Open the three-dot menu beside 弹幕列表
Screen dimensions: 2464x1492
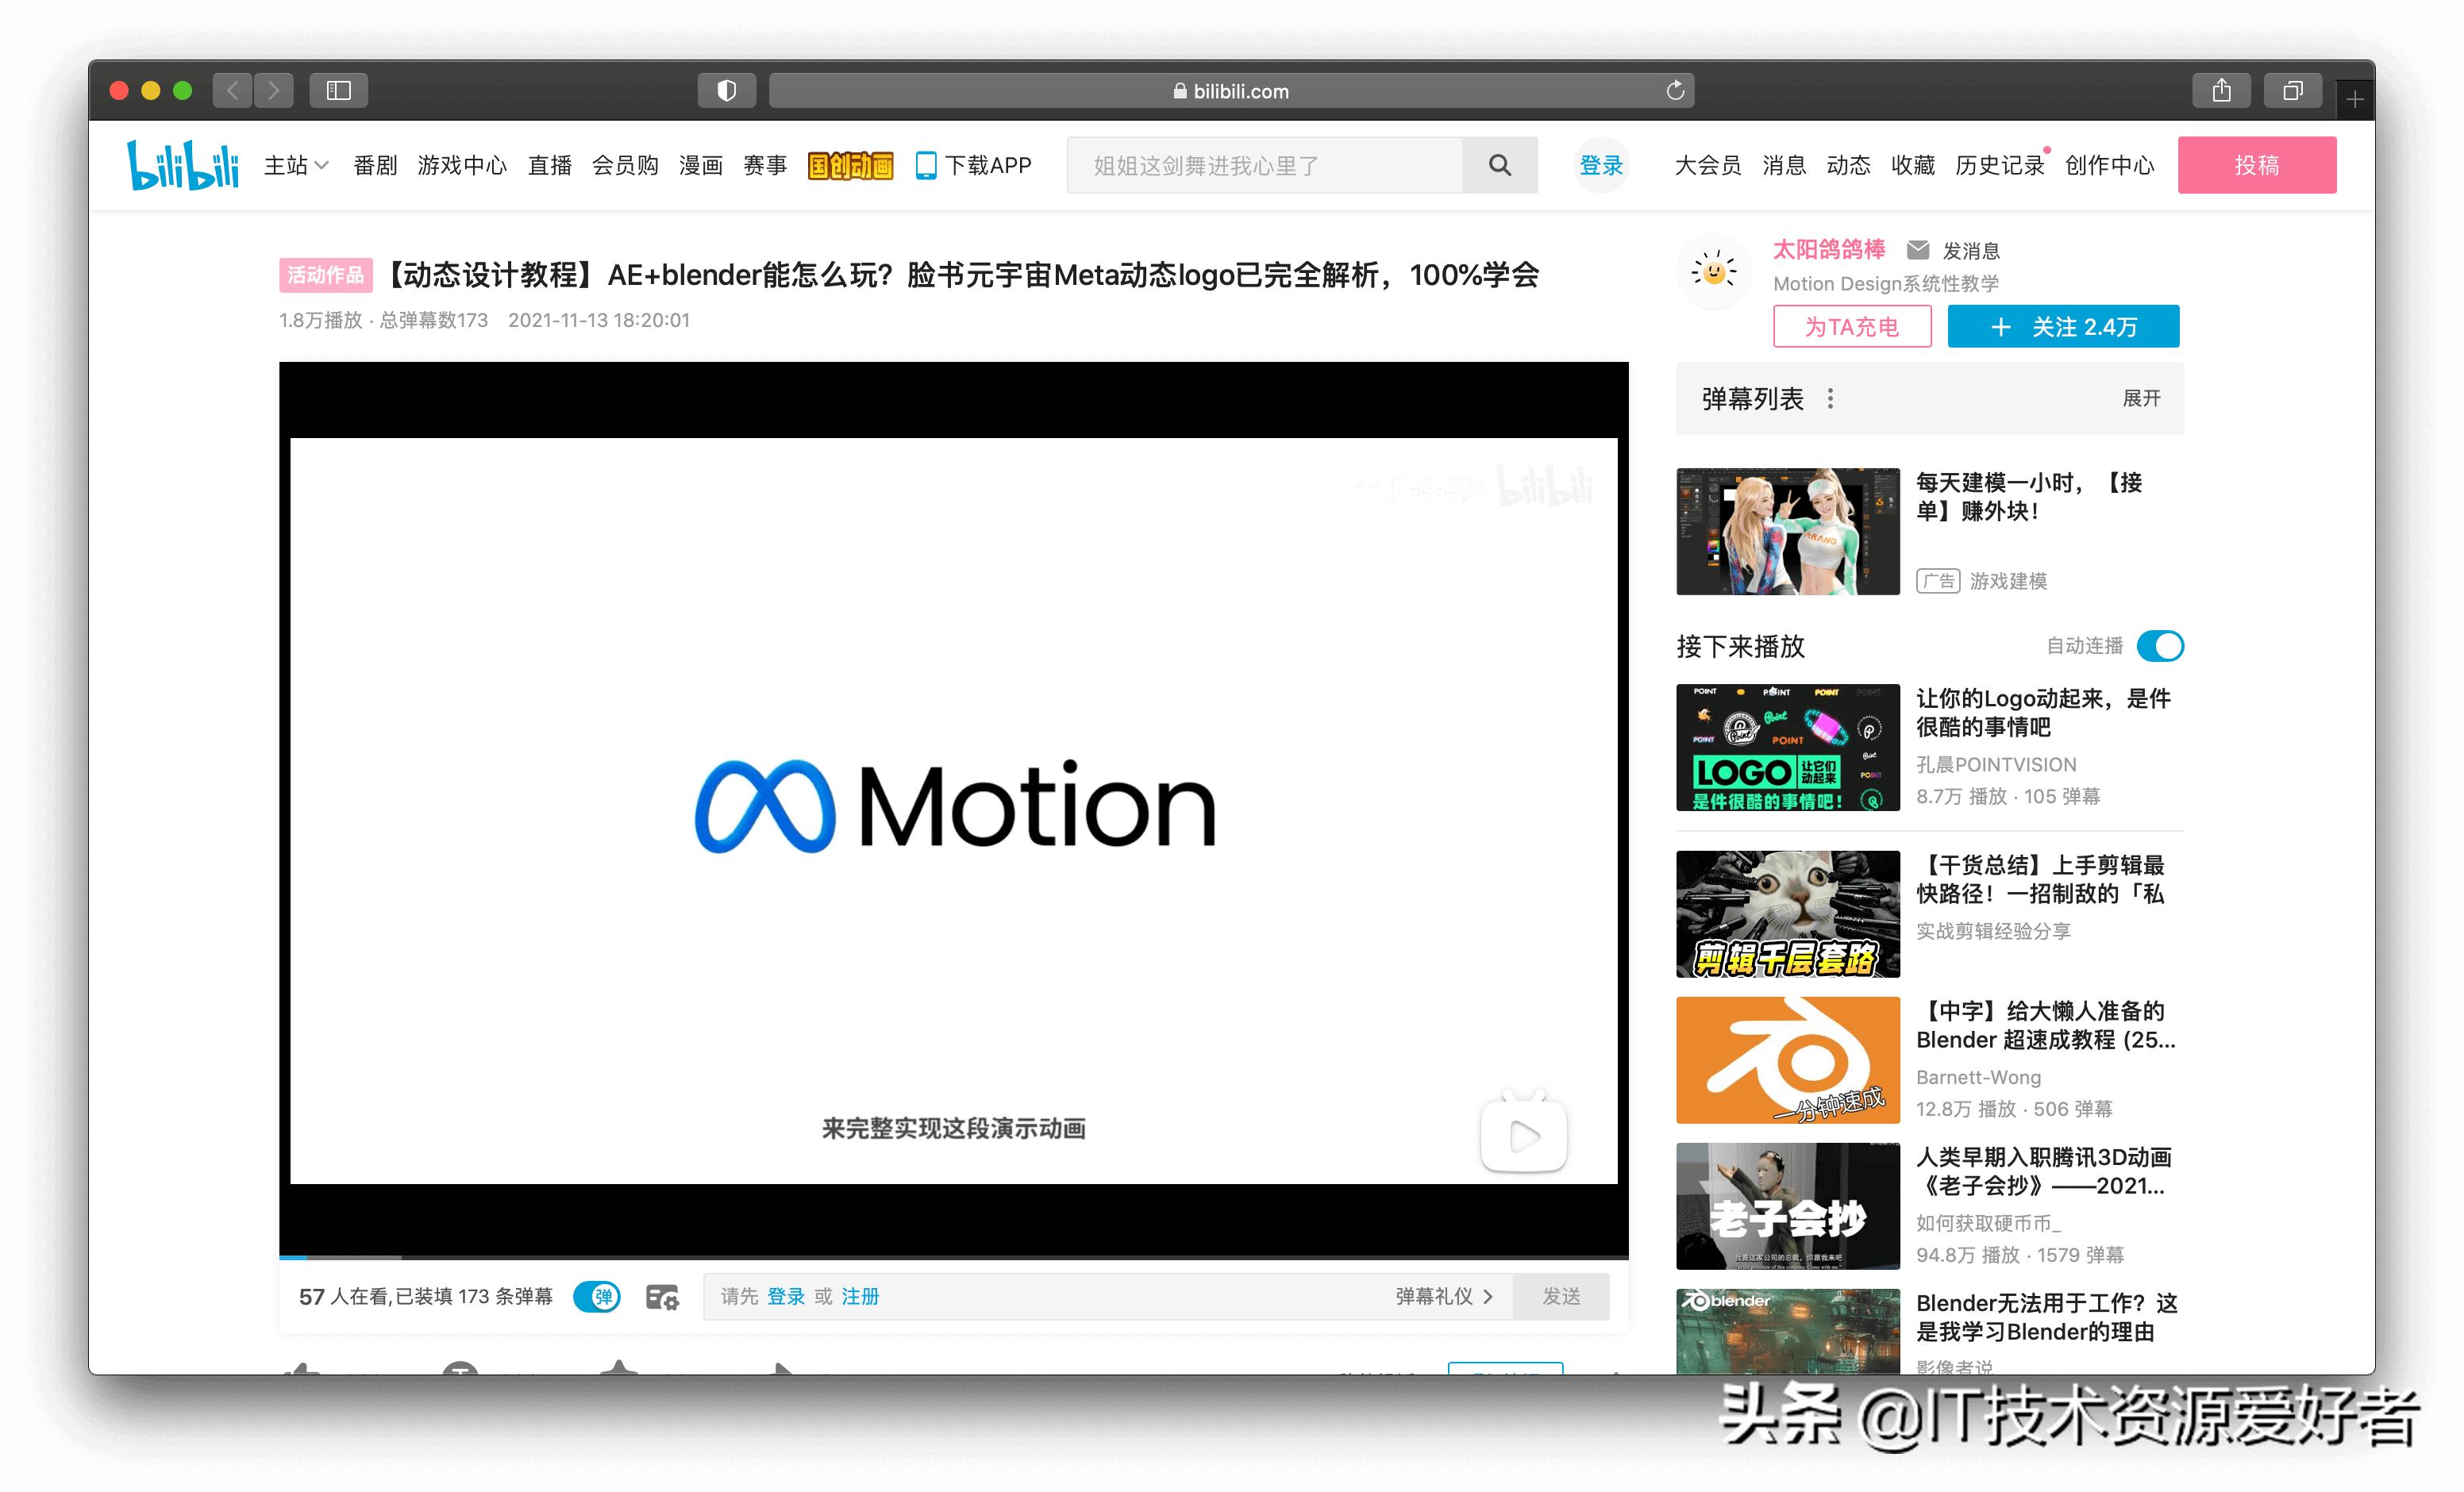1832,398
